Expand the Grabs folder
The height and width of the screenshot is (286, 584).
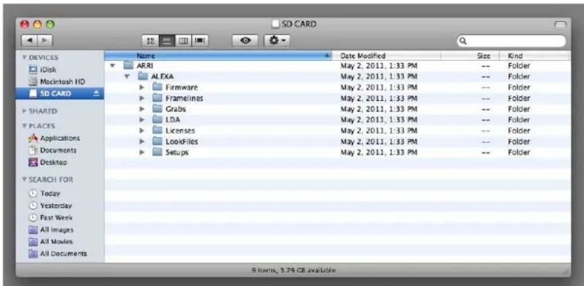pos(141,109)
